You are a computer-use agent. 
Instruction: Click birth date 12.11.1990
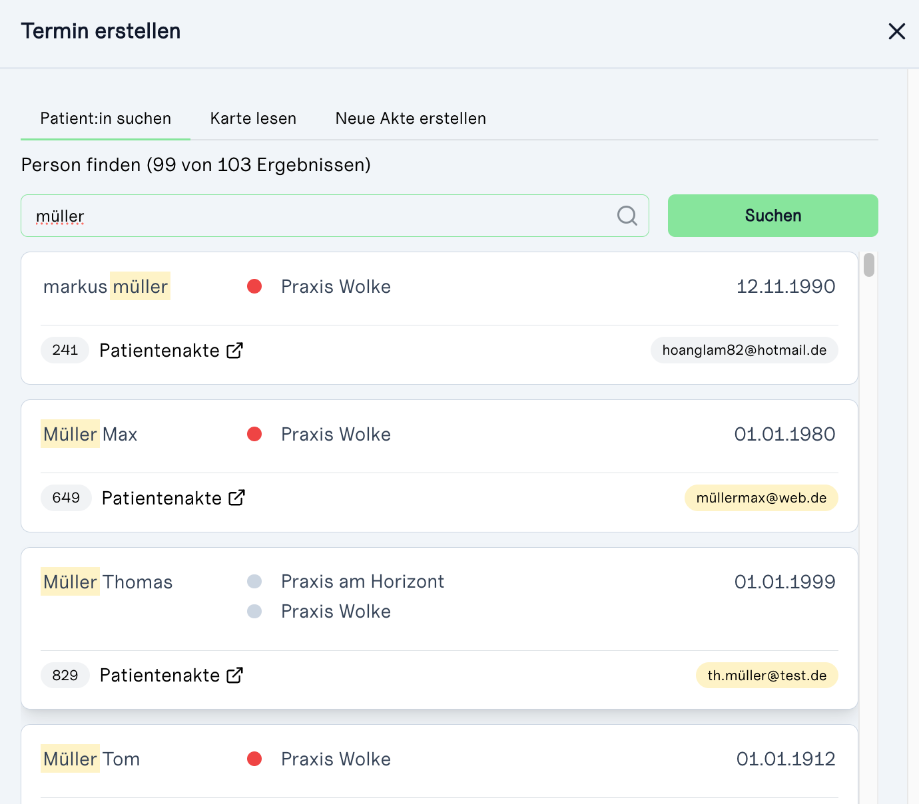point(786,286)
